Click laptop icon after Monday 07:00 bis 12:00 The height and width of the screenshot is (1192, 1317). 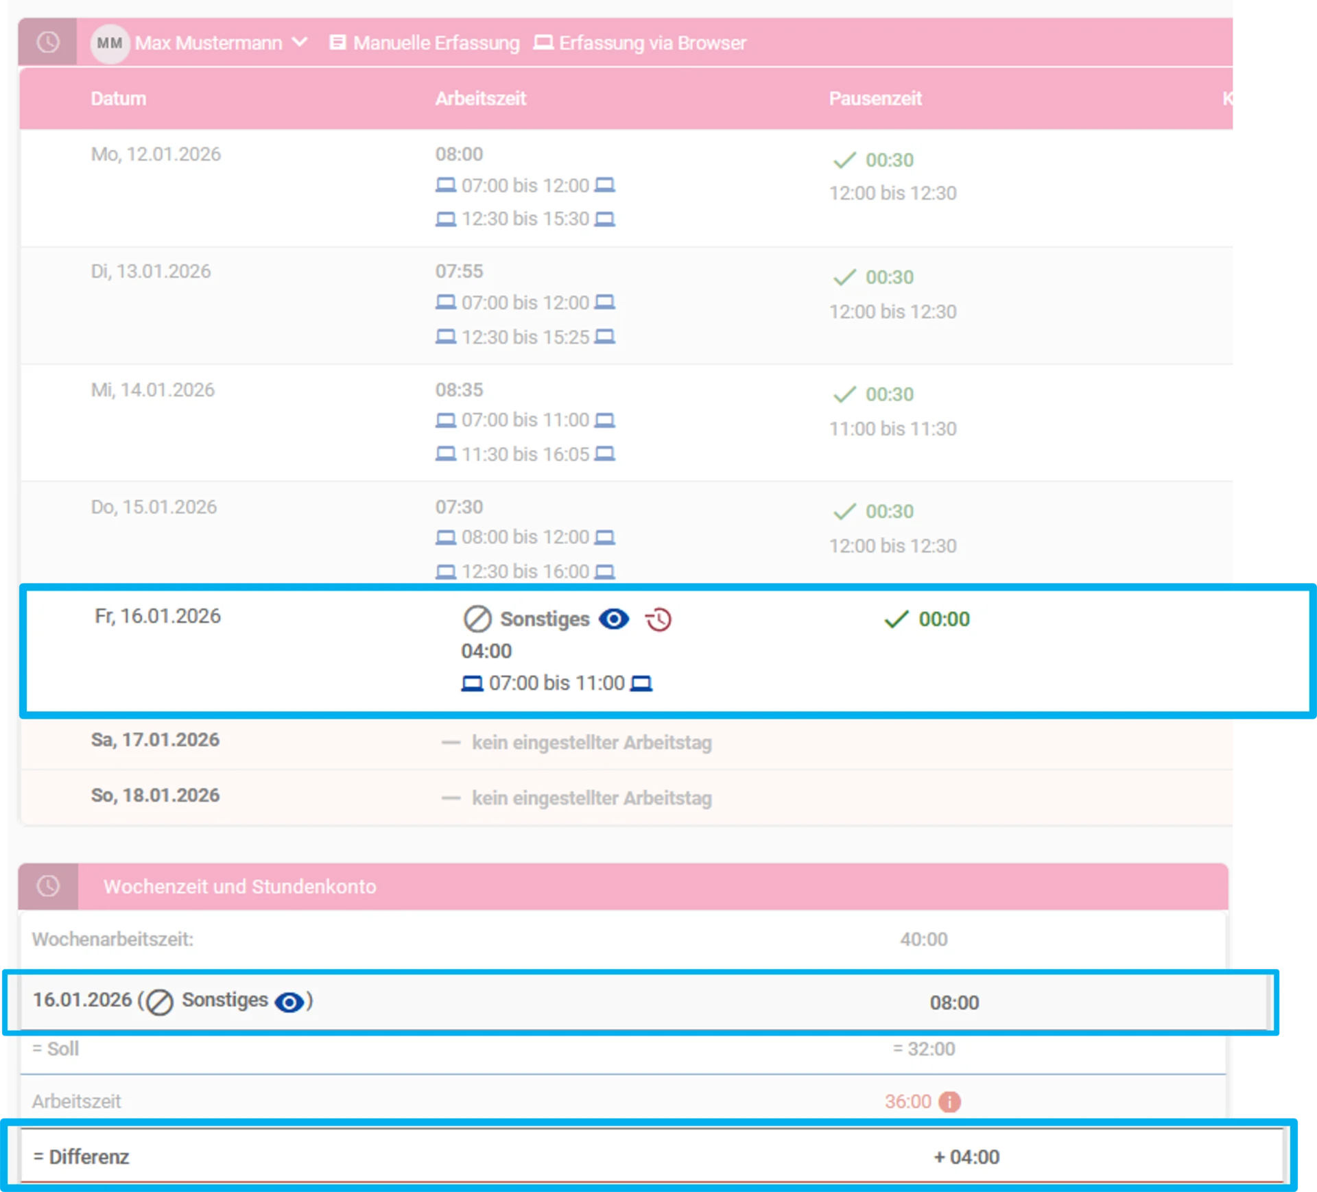click(x=604, y=185)
